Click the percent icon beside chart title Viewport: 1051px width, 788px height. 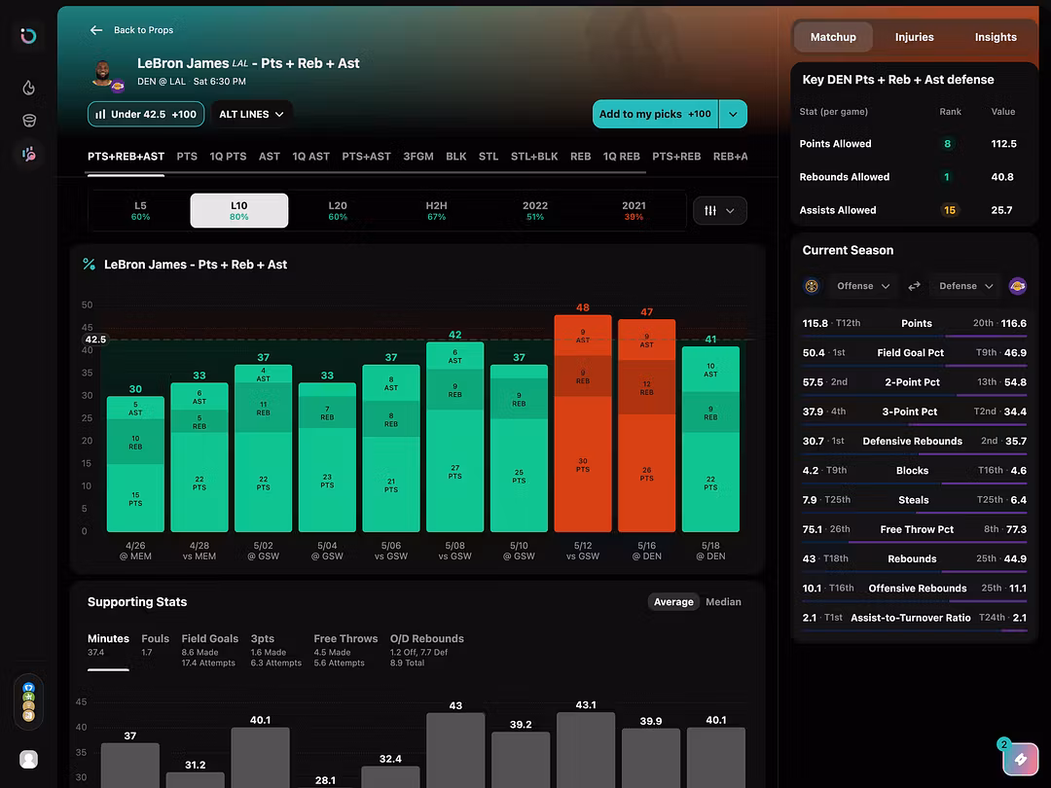pos(89,265)
